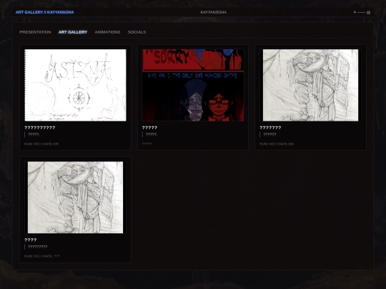
Task: Click the centered KAYYANSOHA window title
Action: pos(214,12)
